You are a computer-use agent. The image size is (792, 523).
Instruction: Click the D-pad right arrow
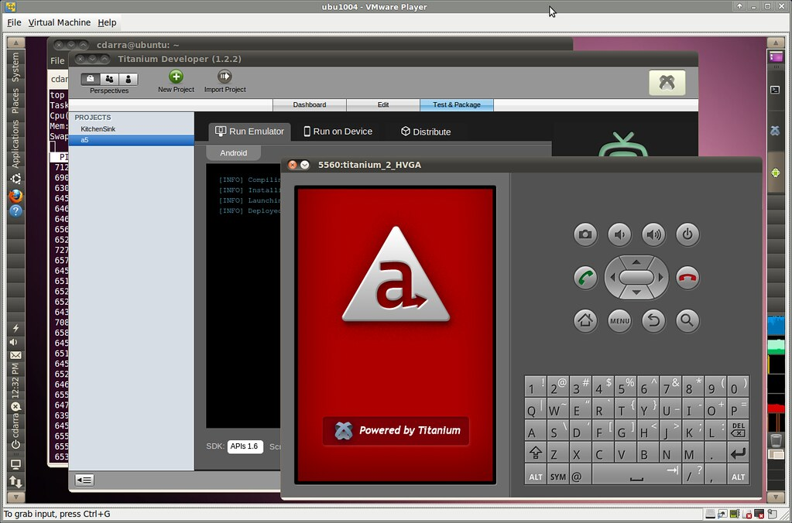[660, 277]
